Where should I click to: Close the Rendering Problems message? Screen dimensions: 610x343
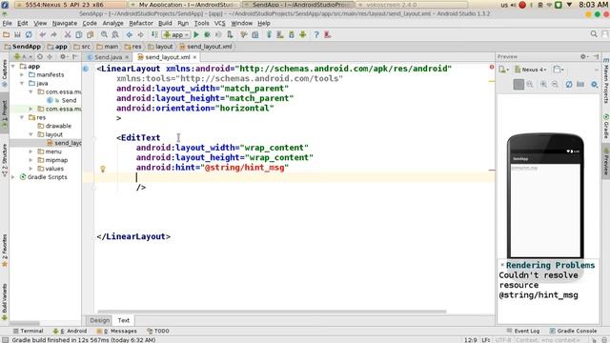(502, 265)
